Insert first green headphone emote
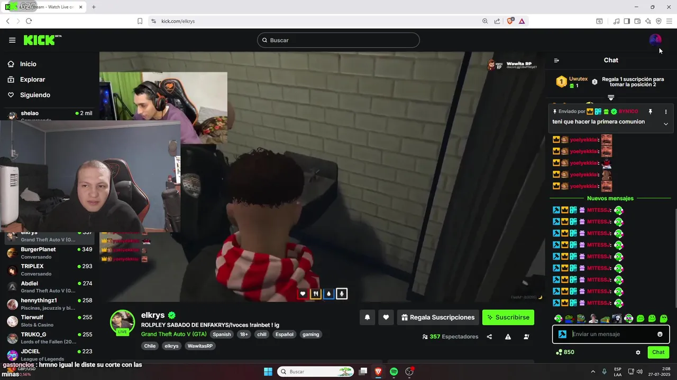Viewport: 677px width, 380px height. coord(558,318)
